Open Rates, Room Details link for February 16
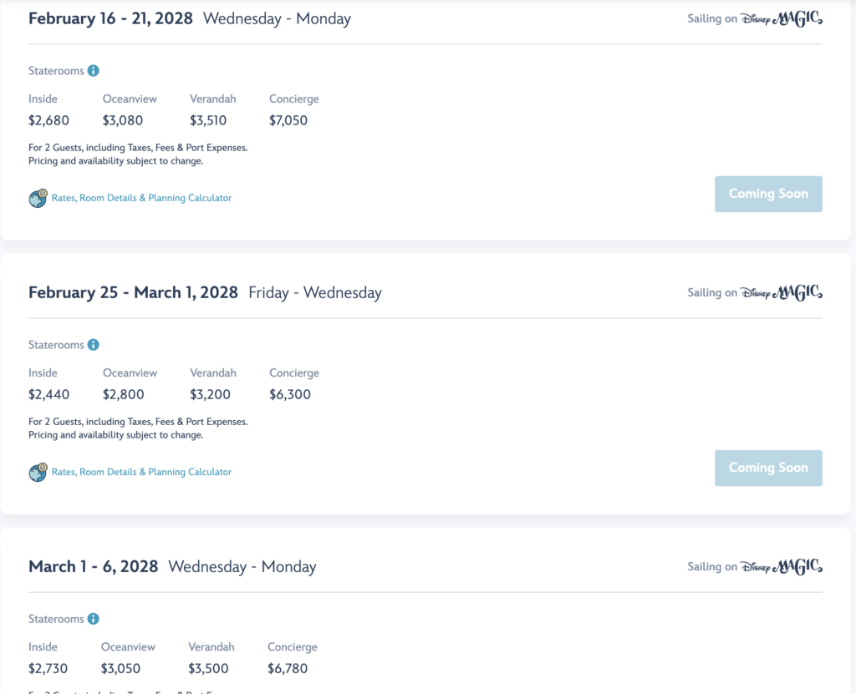The image size is (856, 694). pos(141,198)
